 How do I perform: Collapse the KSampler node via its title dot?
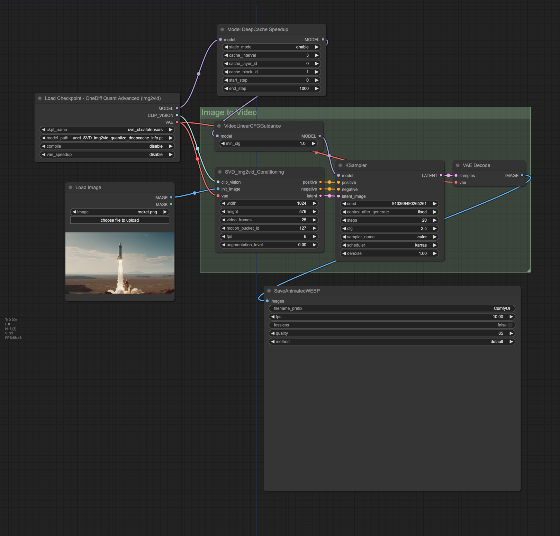tap(340, 165)
